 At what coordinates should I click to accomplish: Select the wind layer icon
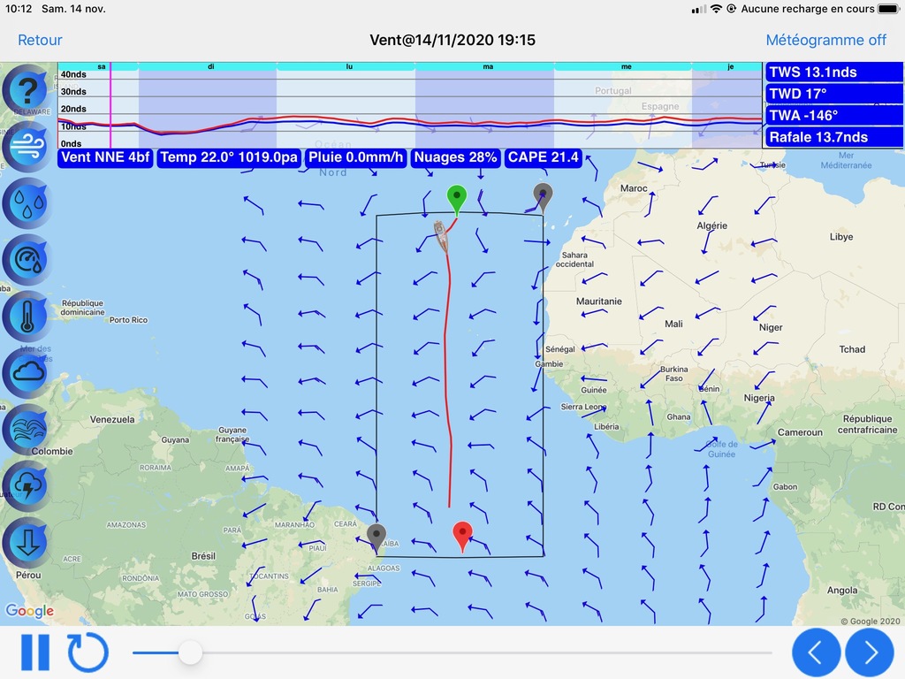[x=26, y=147]
